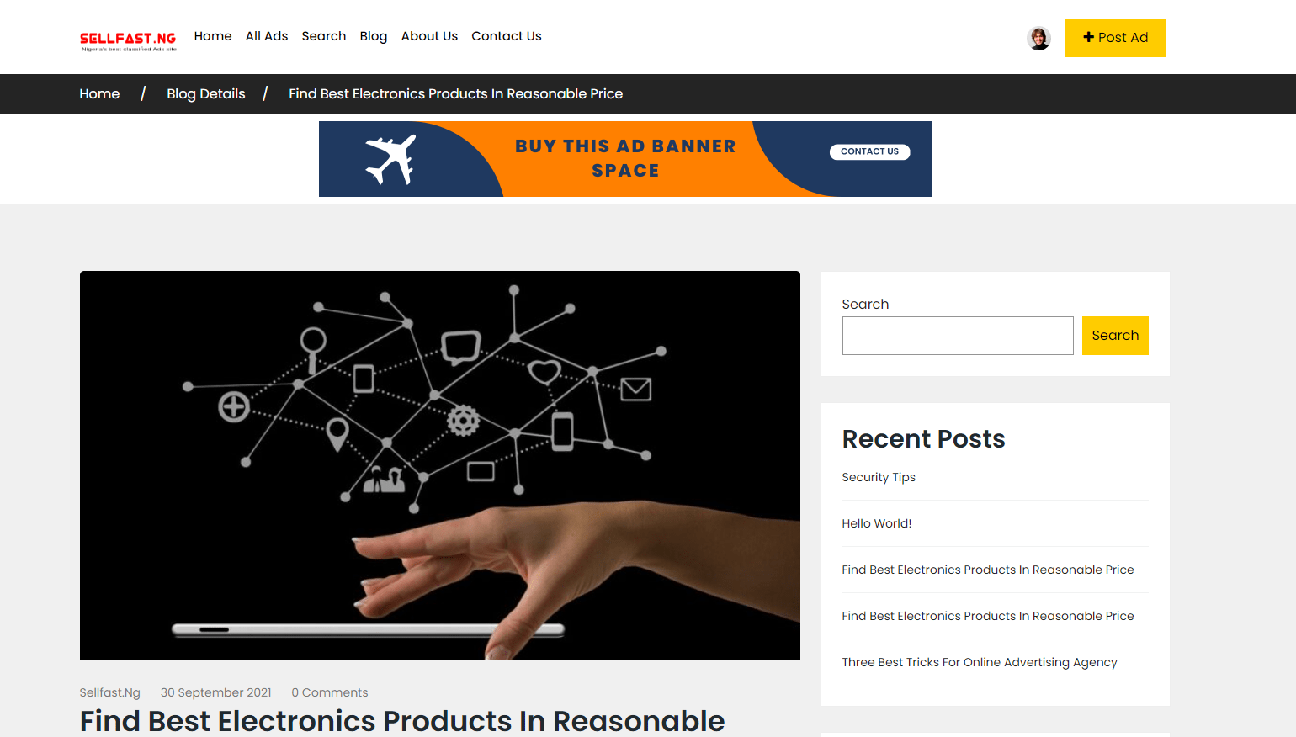Click the SELLFAST.NG logo
The height and width of the screenshot is (737, 1296).
[x=128, y=41]
